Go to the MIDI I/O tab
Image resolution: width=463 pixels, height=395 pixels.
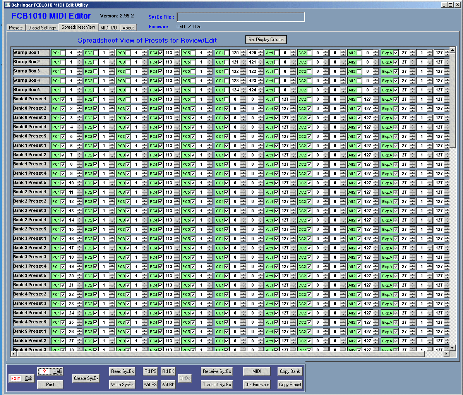109,28
